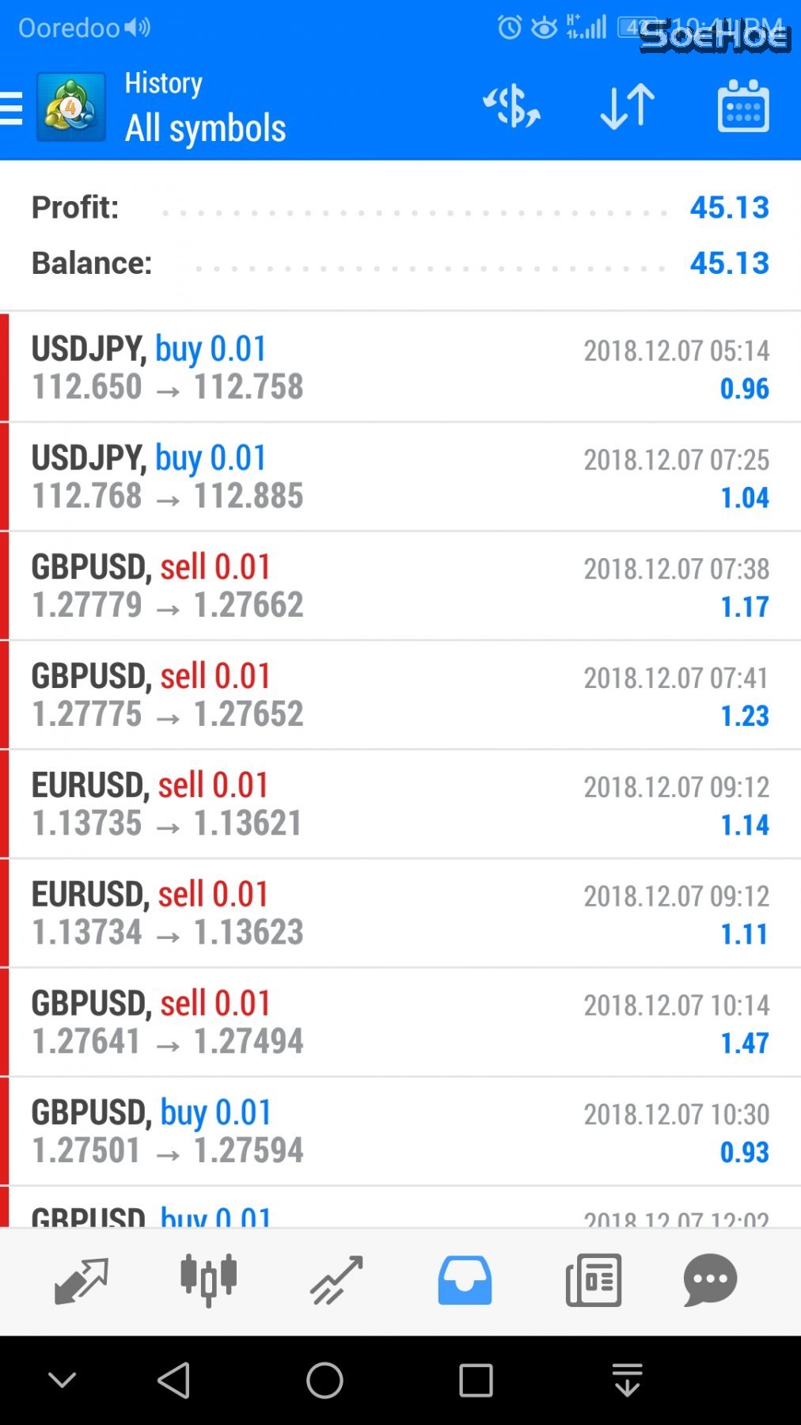This screenshot has width=801, height=1425.
Task: Open the Trade tab
Action: pos(336,1280)
